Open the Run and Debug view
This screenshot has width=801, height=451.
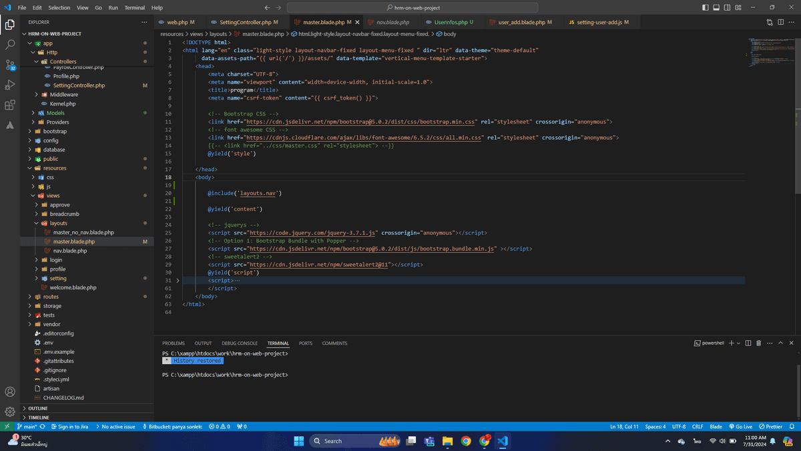[x=10, y=85]
